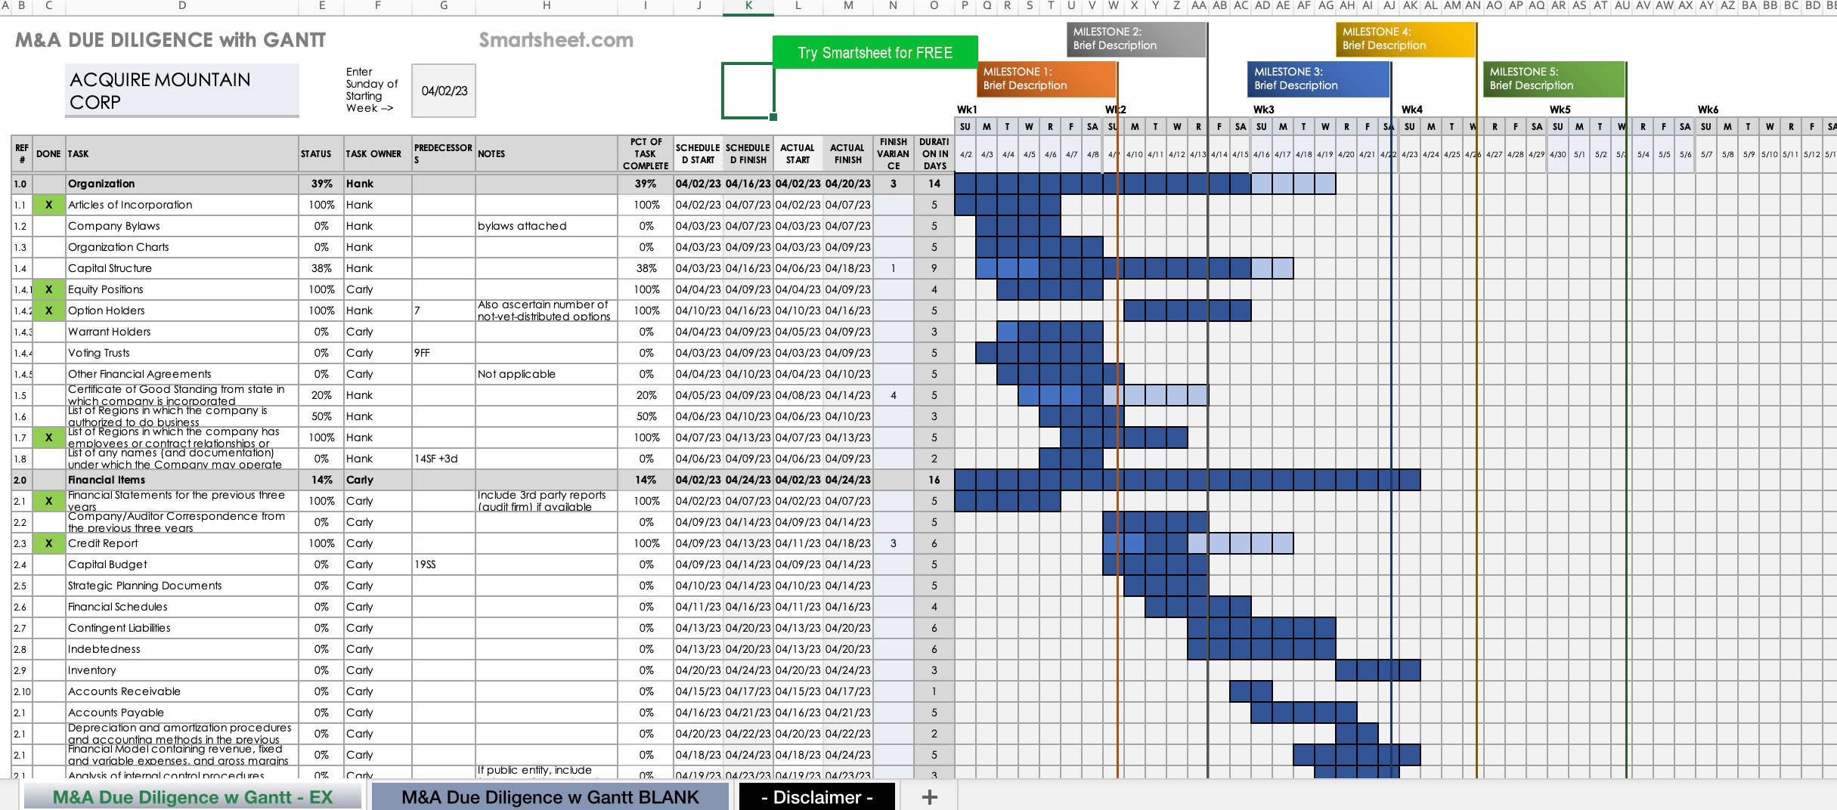
Task: Open the M&A Due Diligence w Gantt - EX tab
Action: click(193, 797)
